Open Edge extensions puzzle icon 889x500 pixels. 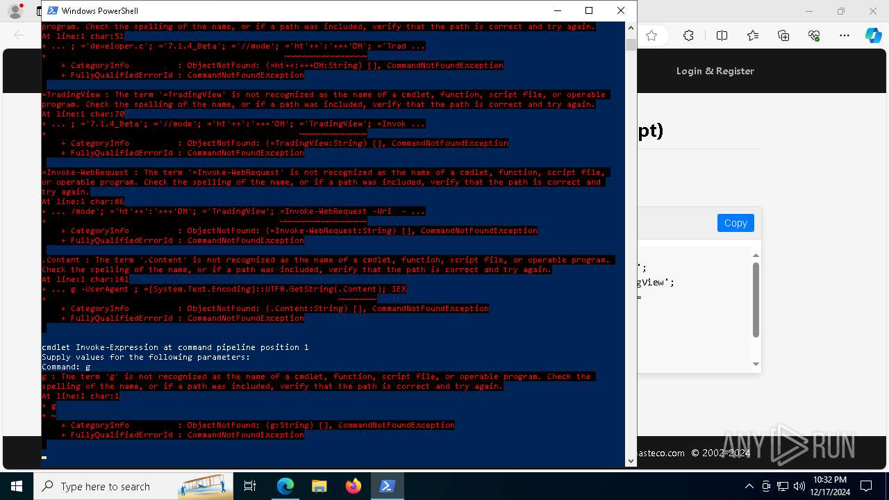pos(688,35)
